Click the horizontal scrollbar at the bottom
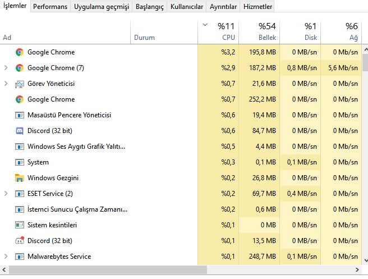The image size is (368, 279). 168,271
